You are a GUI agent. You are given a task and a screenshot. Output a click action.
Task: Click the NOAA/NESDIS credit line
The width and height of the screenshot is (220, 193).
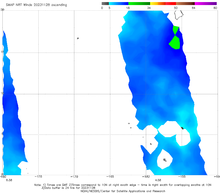click(x=123, y=191)
